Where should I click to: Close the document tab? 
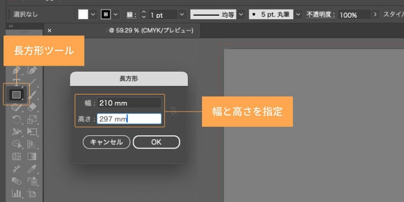pos(50,31)
